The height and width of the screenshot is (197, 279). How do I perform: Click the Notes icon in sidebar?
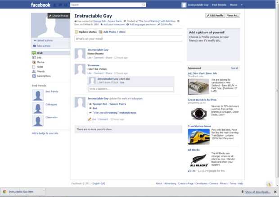pos(34,67)
